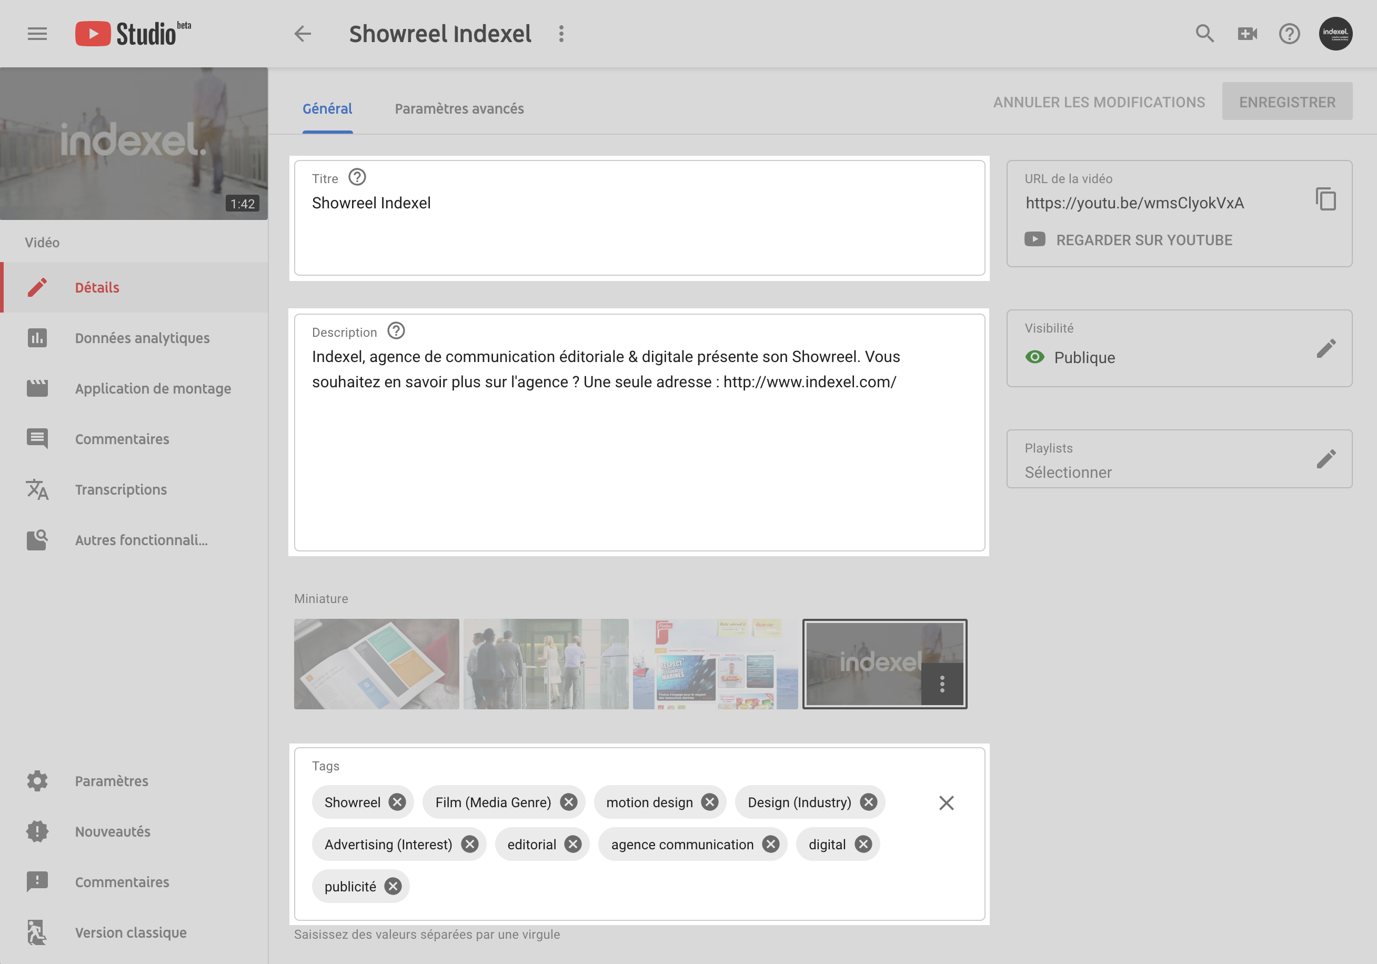Image resolution: width=1377 pixels, height=964 pixels.
Task: Remove the digital tag
Action: pyautogui.click(x=863, y=844)
